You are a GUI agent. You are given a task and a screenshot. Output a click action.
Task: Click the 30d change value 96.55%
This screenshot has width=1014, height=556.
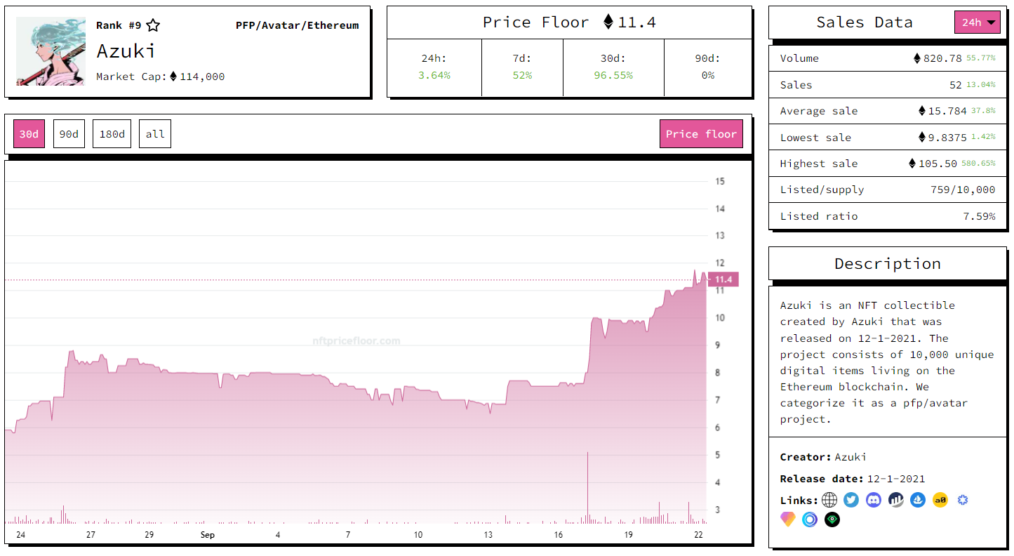point(613,75)
